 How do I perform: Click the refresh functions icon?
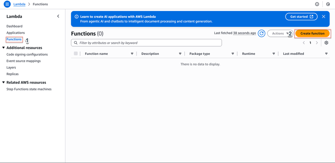tap(262, 33)
